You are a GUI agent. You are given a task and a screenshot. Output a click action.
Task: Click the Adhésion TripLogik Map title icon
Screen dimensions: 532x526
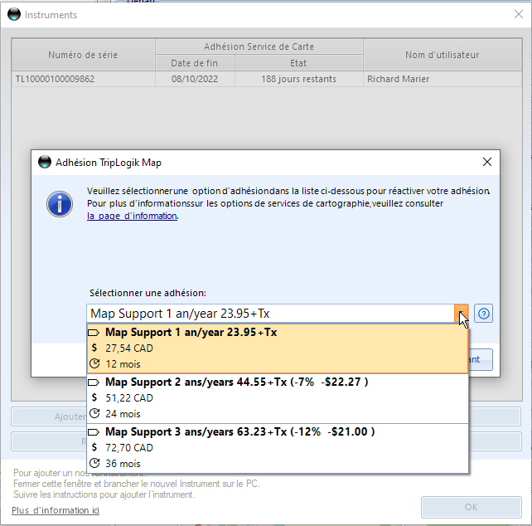[x=45, y=162]
